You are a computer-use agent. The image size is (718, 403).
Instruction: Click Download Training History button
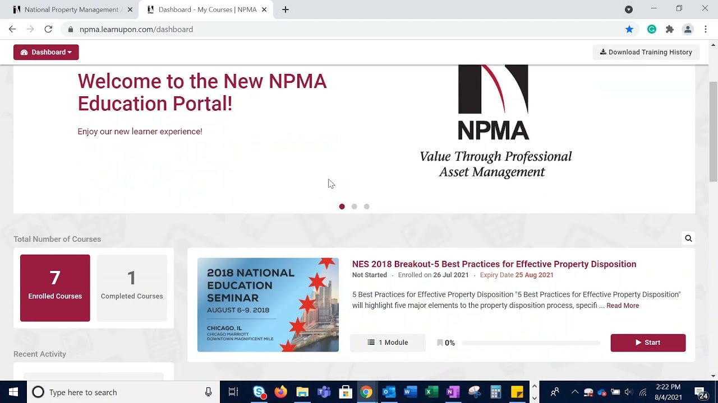(646, 52)
